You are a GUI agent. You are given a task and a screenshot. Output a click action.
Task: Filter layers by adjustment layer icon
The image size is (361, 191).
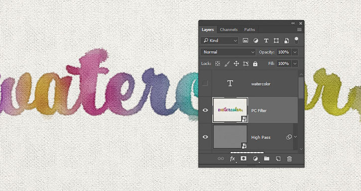(x=256, y=41)
